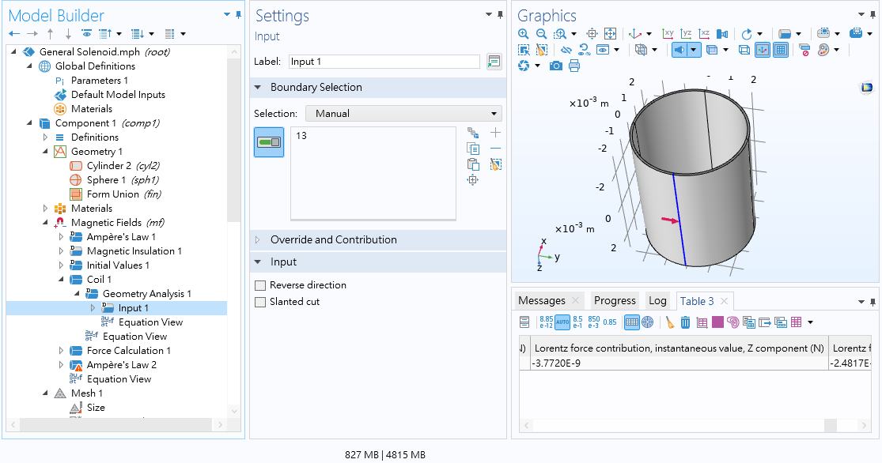Paste selection using the clipboard icon
This screenshot has height=463, width=882.
(473, 164)
